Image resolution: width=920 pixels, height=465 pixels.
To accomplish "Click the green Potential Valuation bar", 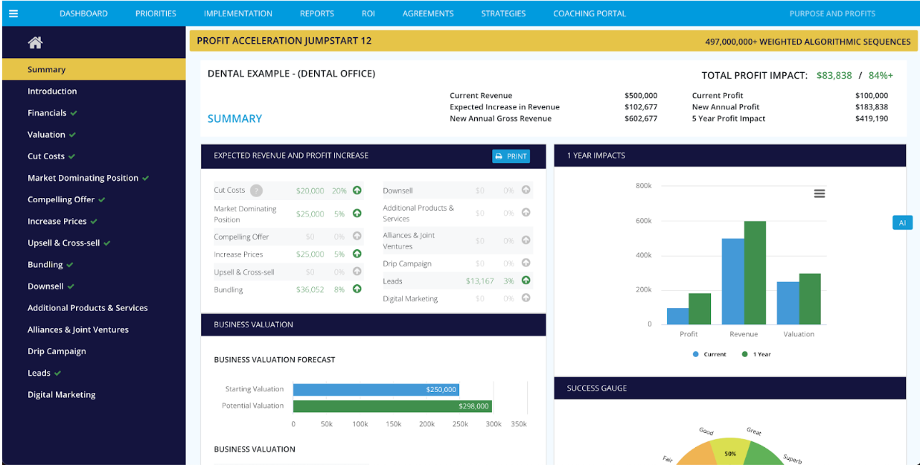I will [392, 406].
